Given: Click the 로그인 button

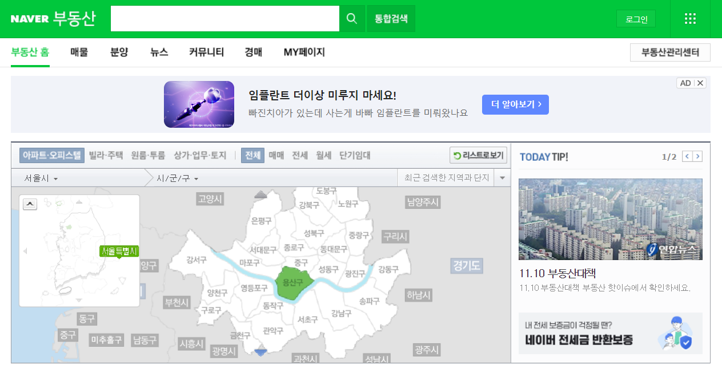Looking at the screenshot, I should pyautogui.click(x=635, y=18).
